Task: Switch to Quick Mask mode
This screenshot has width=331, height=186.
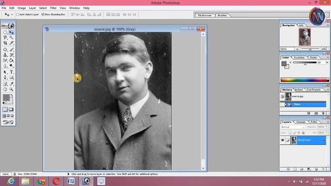Action: tap(11, 110)
